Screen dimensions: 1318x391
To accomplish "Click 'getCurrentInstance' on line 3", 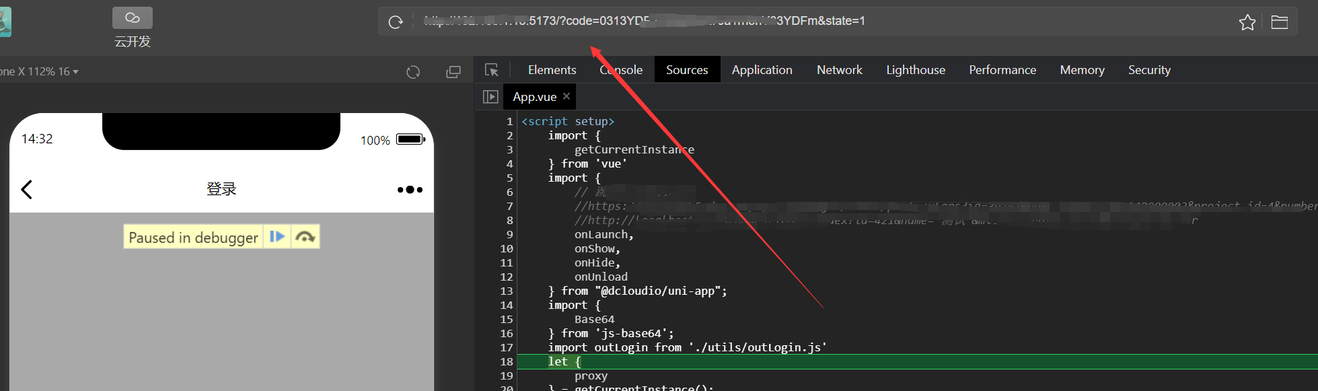I will [634, 149].
